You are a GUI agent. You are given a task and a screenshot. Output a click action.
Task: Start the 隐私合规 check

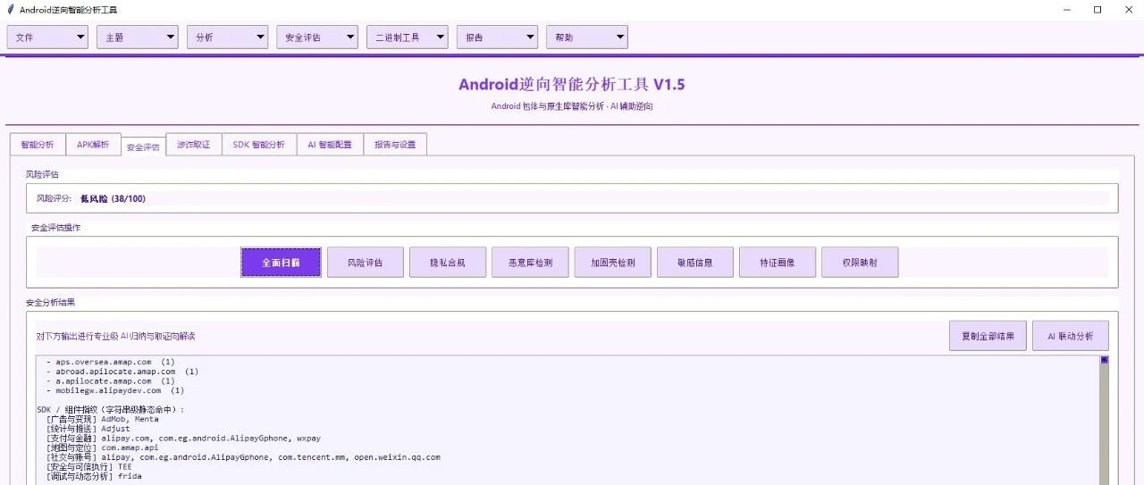coord(448,263)
